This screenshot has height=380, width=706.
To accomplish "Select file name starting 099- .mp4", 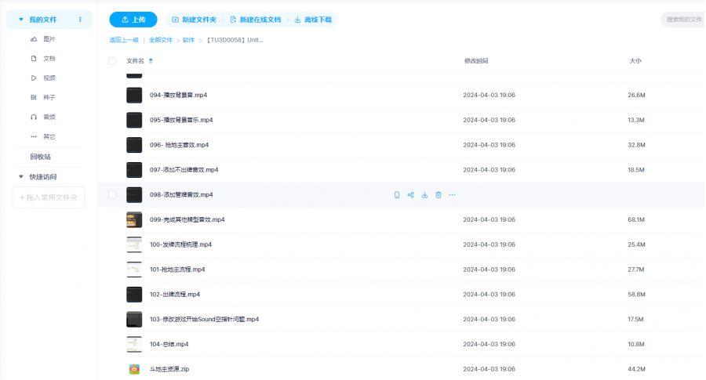I will click(187, 219).
